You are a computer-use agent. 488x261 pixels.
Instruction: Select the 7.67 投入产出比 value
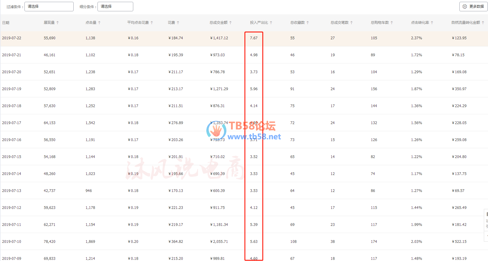[x=254, y=38]
